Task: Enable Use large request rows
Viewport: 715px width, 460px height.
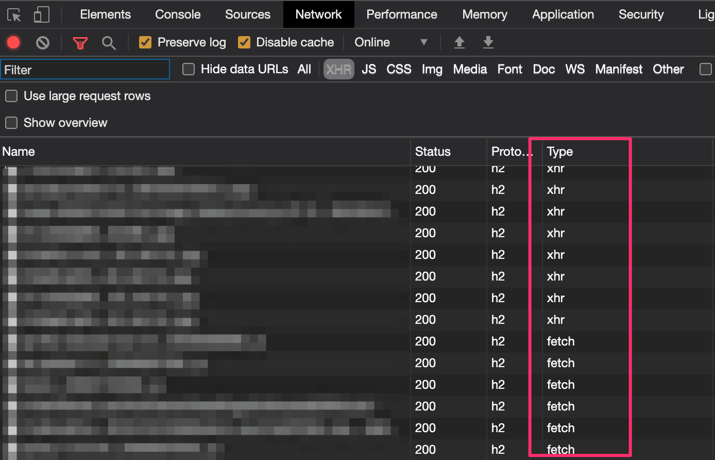Action: point(11,96)
